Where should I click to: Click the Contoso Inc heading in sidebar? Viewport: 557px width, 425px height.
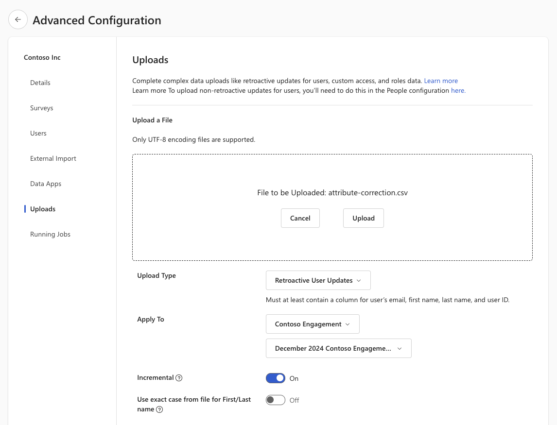(x=42, y=57)
